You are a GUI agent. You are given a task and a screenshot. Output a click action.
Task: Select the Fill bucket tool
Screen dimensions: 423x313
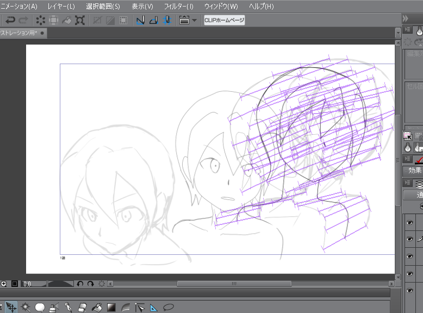coord(97,308)
